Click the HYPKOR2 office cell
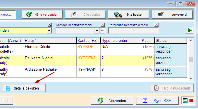Viewport: 198px width, 109px height. coord(88,49)
